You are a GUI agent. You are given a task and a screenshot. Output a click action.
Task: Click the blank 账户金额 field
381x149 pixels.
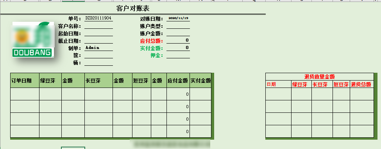coord(178,33)
